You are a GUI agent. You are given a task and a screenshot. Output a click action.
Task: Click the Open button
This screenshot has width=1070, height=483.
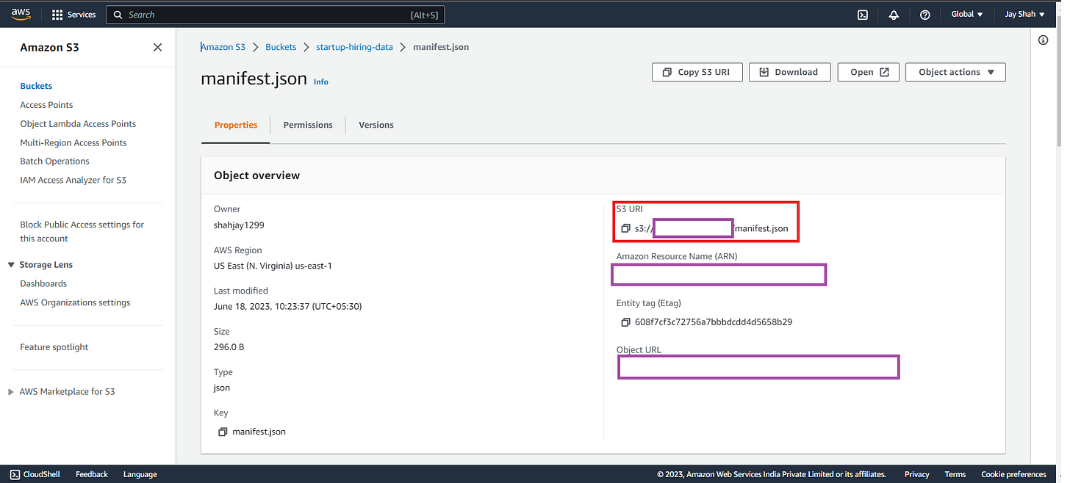869,72
